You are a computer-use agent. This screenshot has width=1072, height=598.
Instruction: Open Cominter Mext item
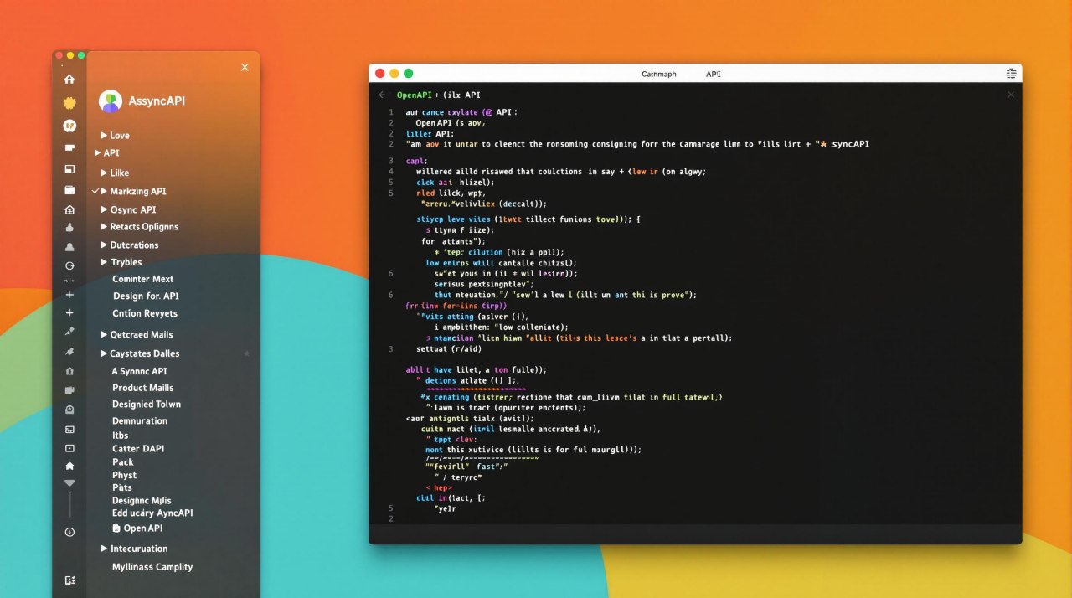[x=143, y=279]
